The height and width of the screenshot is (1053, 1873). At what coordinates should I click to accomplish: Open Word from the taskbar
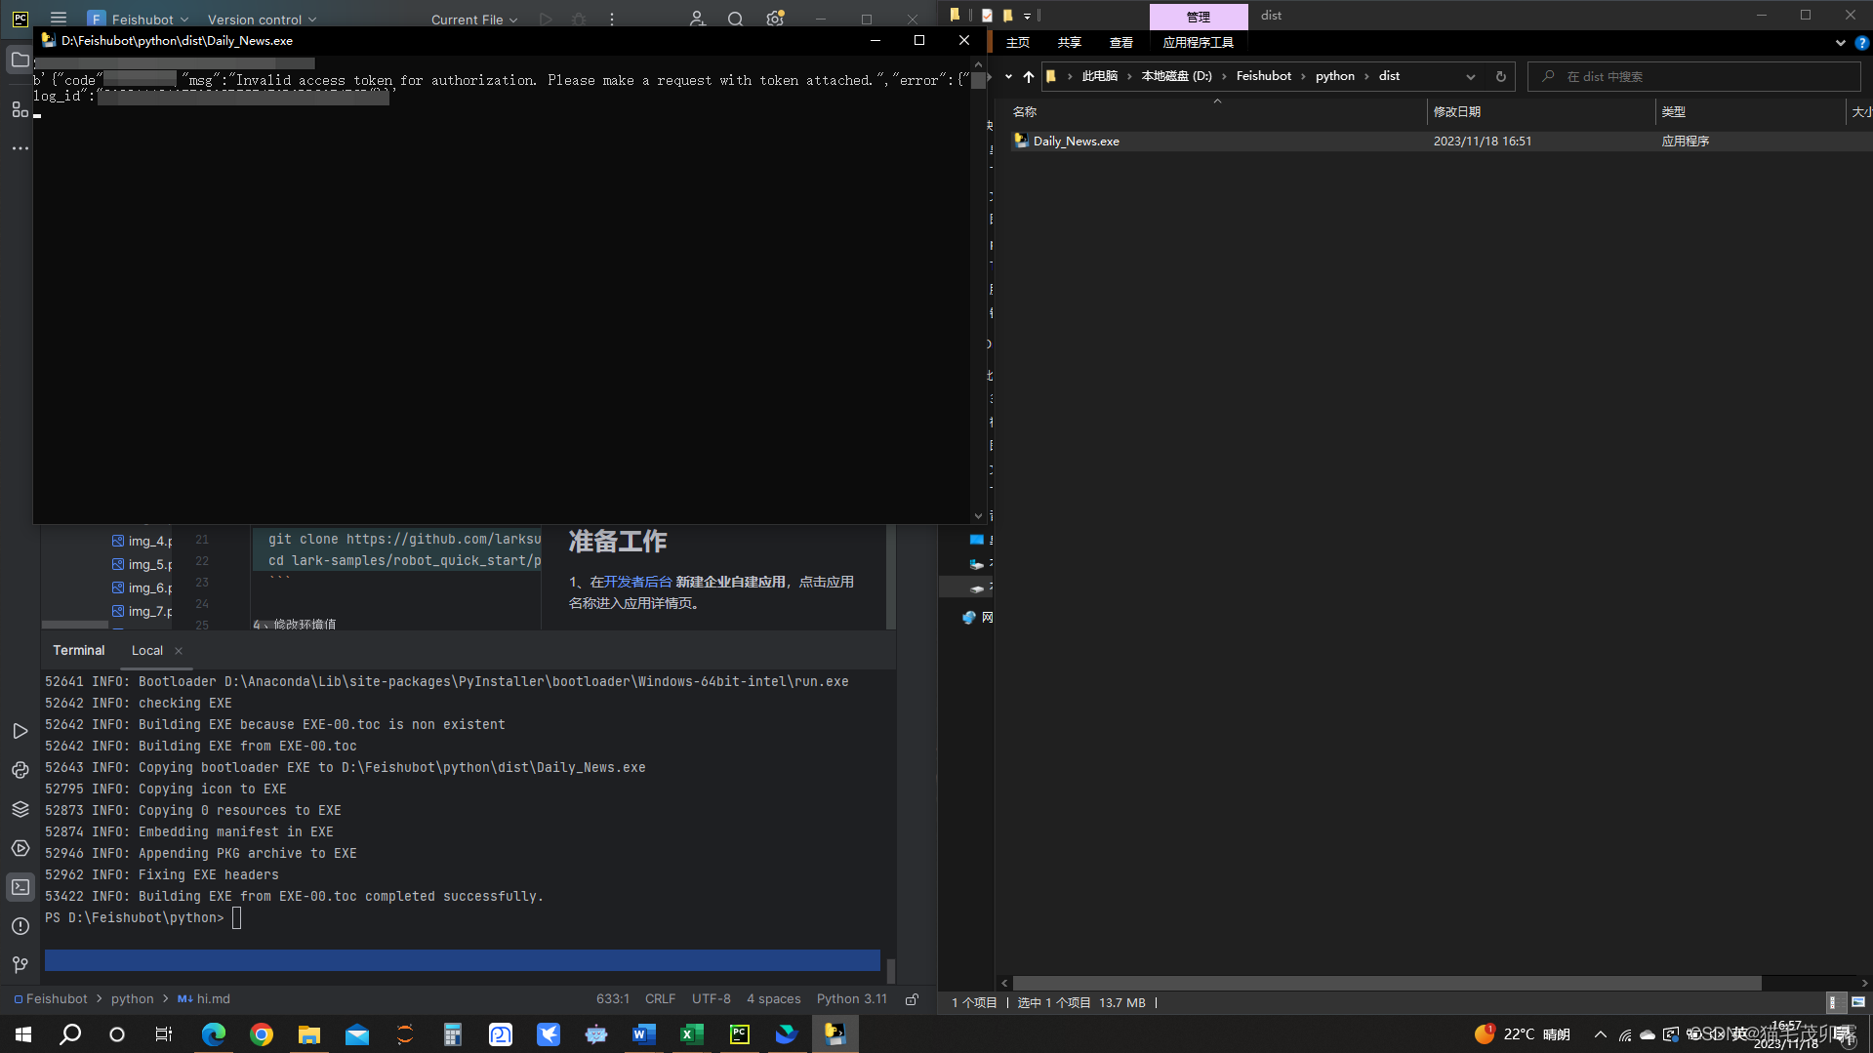click(x=644, y=1033)
